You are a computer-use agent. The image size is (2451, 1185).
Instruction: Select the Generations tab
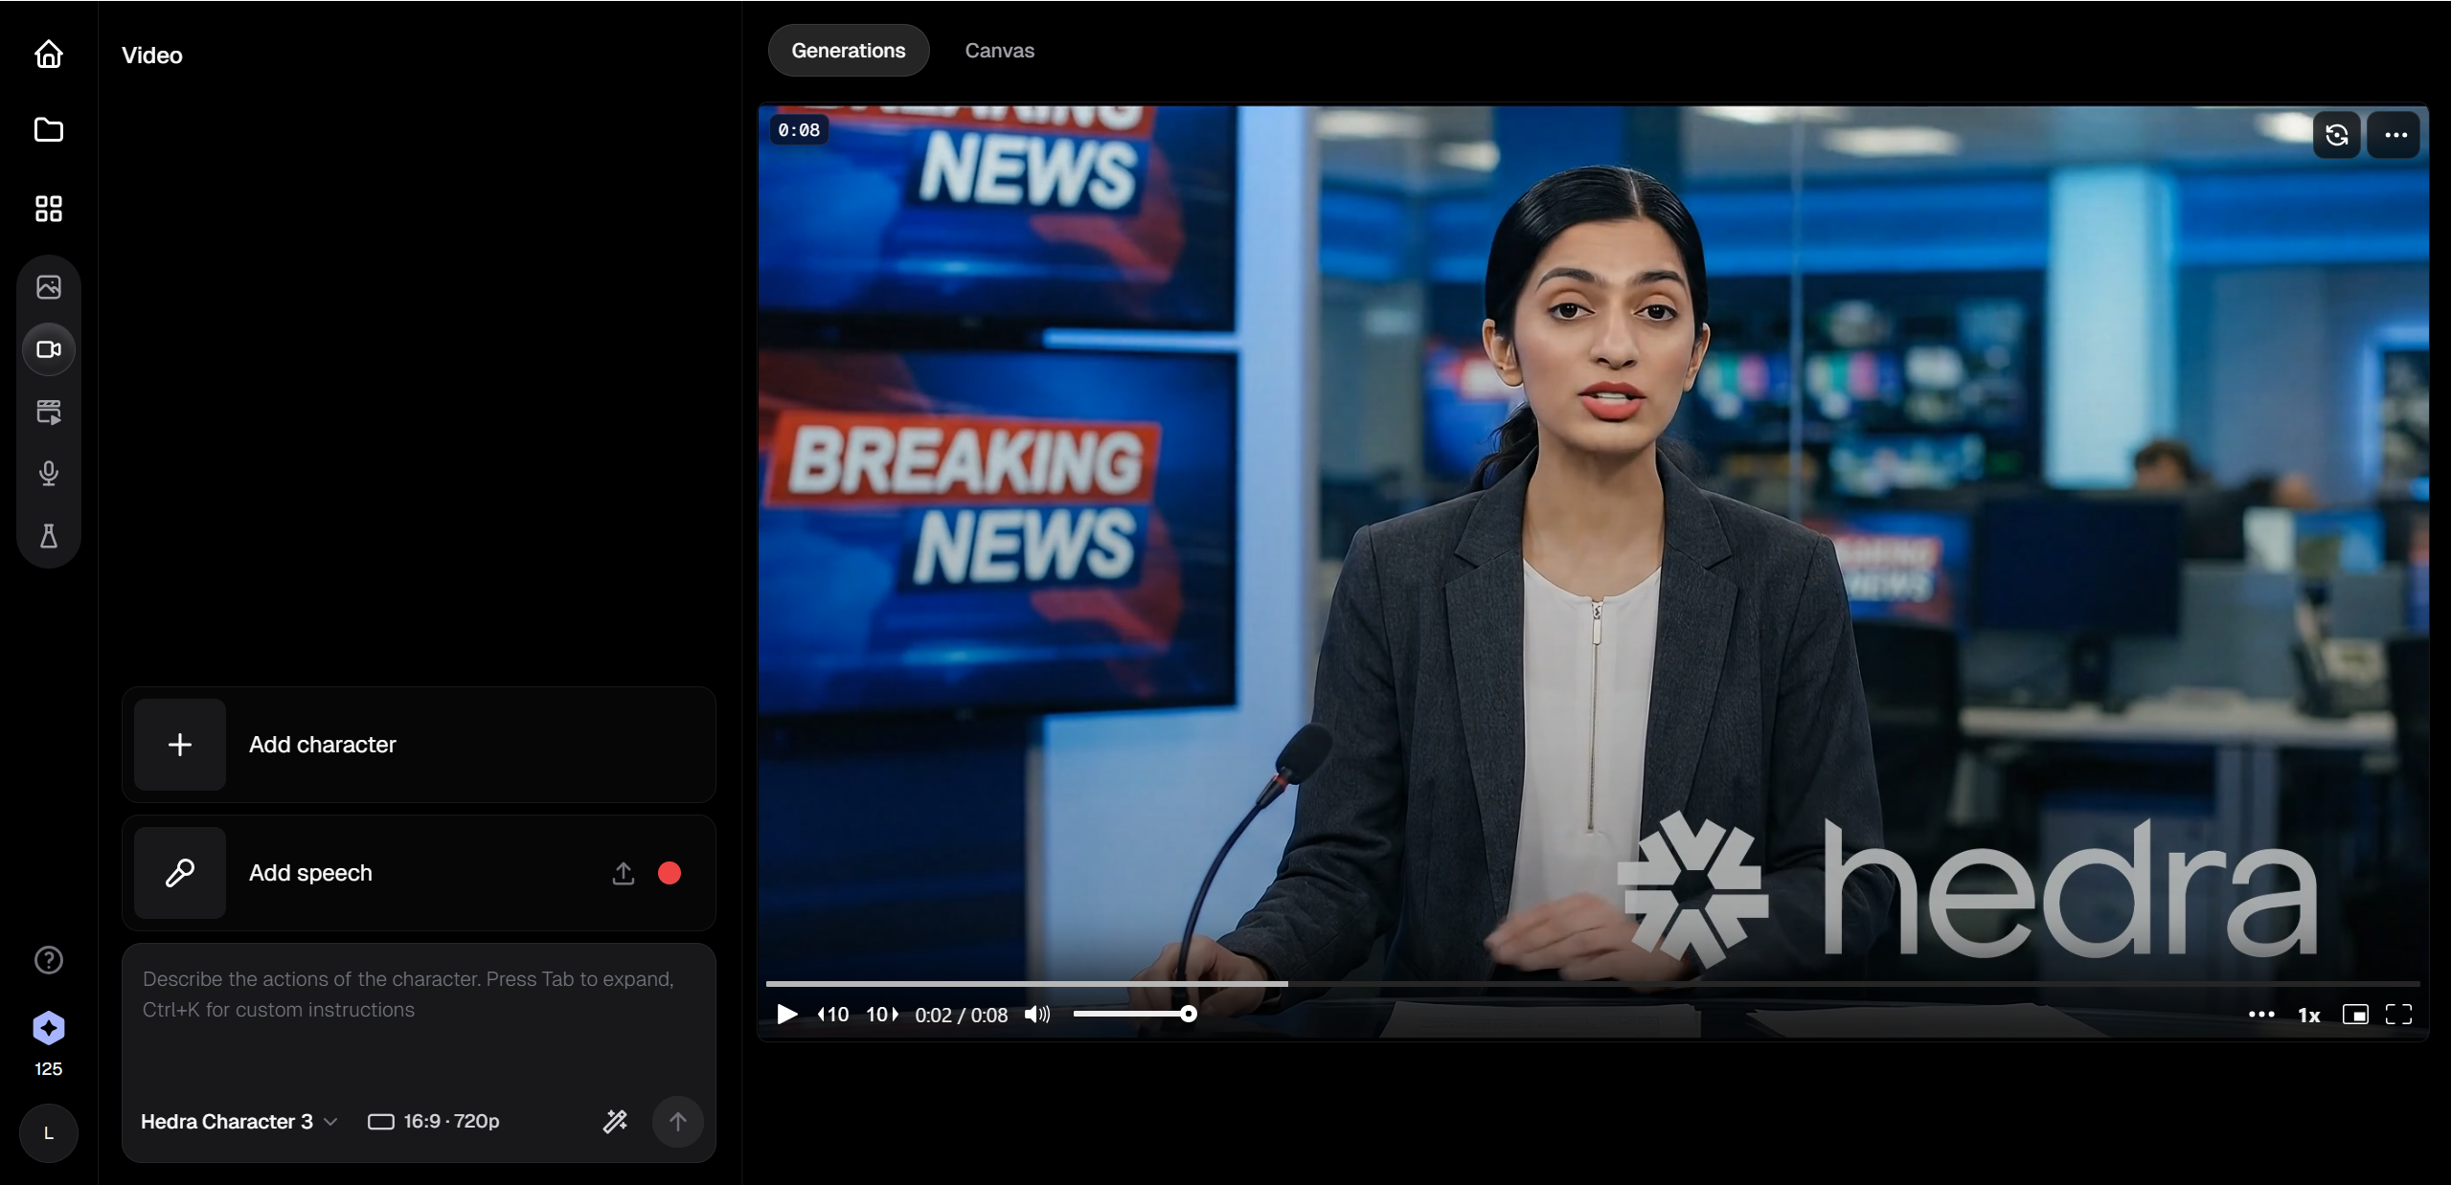(848, 51)
